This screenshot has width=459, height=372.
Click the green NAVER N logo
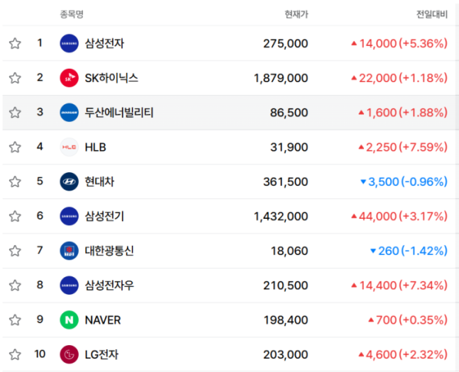pyautogui.click(x=69, y=320)
